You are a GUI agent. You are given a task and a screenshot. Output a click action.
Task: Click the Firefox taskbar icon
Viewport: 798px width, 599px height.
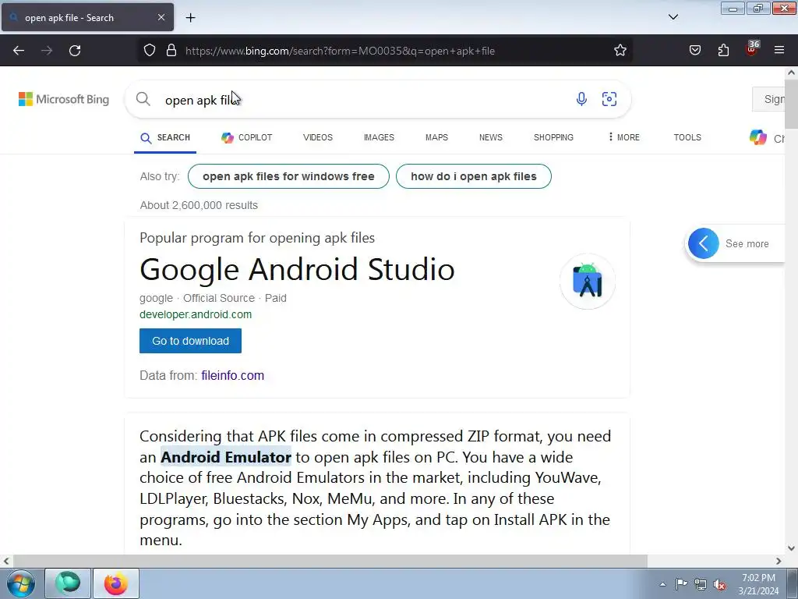(116, 583)
